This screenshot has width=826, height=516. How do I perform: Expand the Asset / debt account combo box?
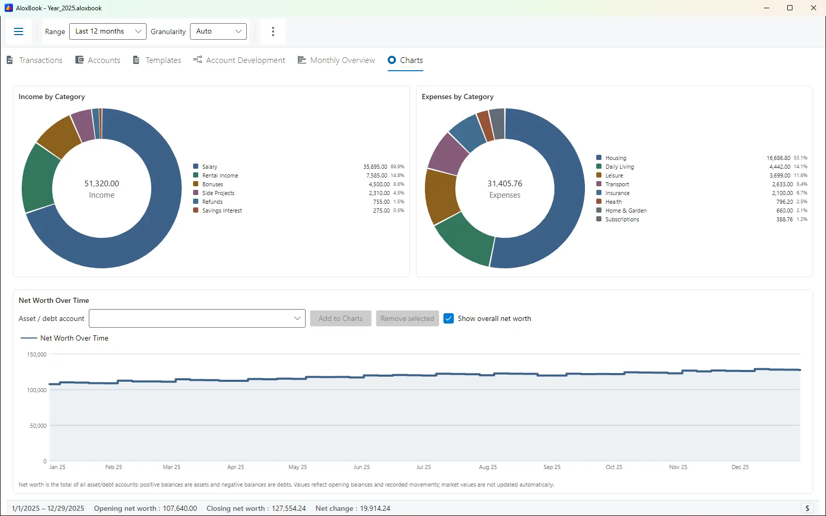coord(197,318)
